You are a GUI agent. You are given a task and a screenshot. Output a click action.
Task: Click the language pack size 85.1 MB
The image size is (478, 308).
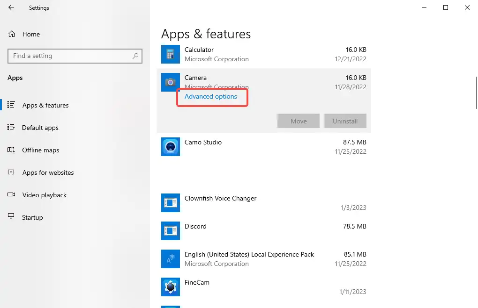355,254
